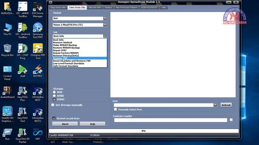Choose Repair Factory NVRAM job
The width and height of the screenshot is (259, 145).
(x=80, y=53)
